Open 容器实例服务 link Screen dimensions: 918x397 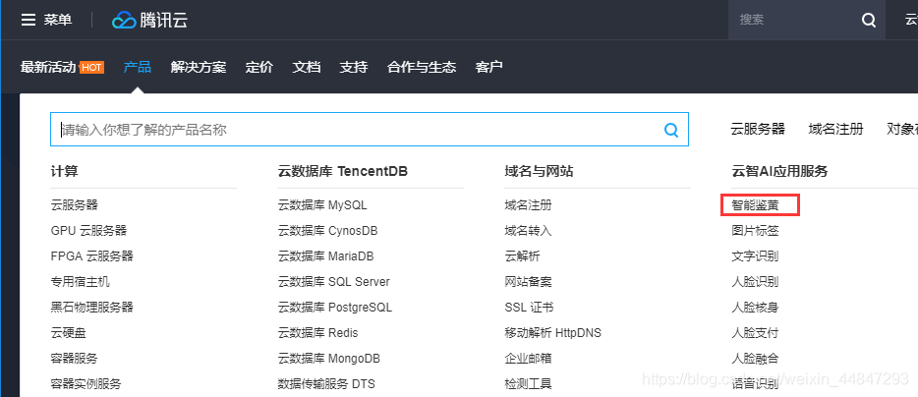point(86,384)
